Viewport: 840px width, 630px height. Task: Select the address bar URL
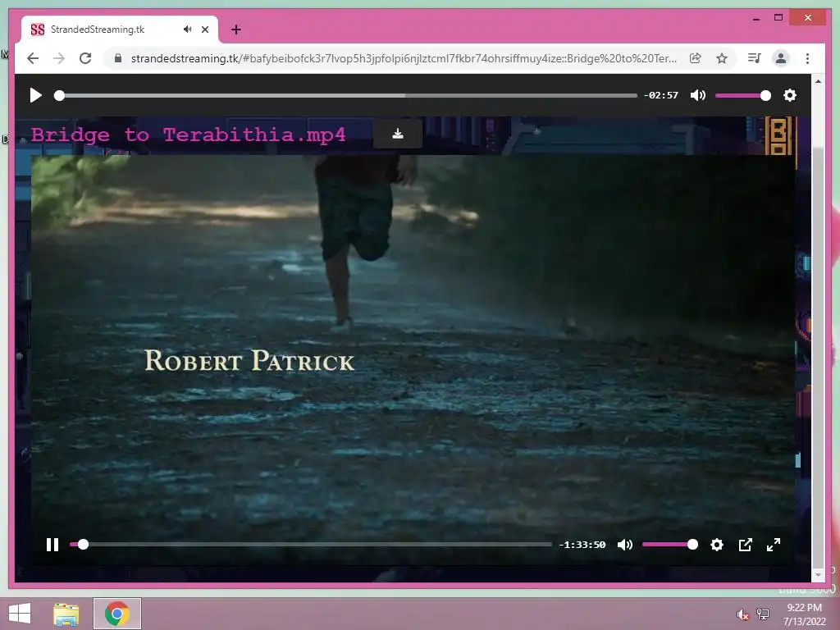click(x=404, y=58)
